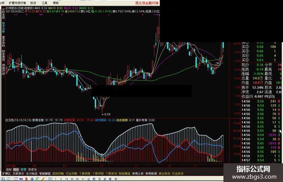Open the 行业攻略 link
Image resolution: width=283 pixels, height=182 pixels.
[x=72, y=174]
